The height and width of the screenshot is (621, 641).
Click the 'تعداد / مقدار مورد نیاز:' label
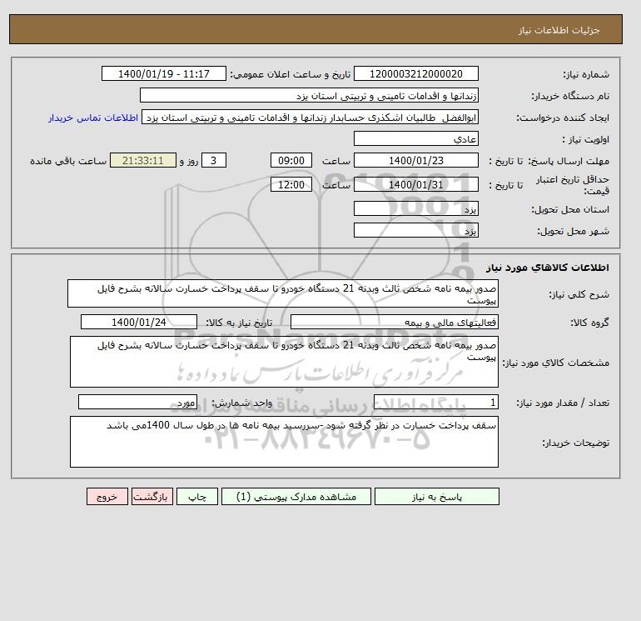(563, 403)
